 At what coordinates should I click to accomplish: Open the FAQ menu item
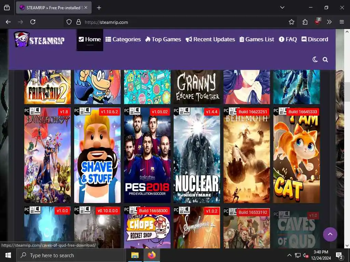pyautogui.click(x=288, y=40)
